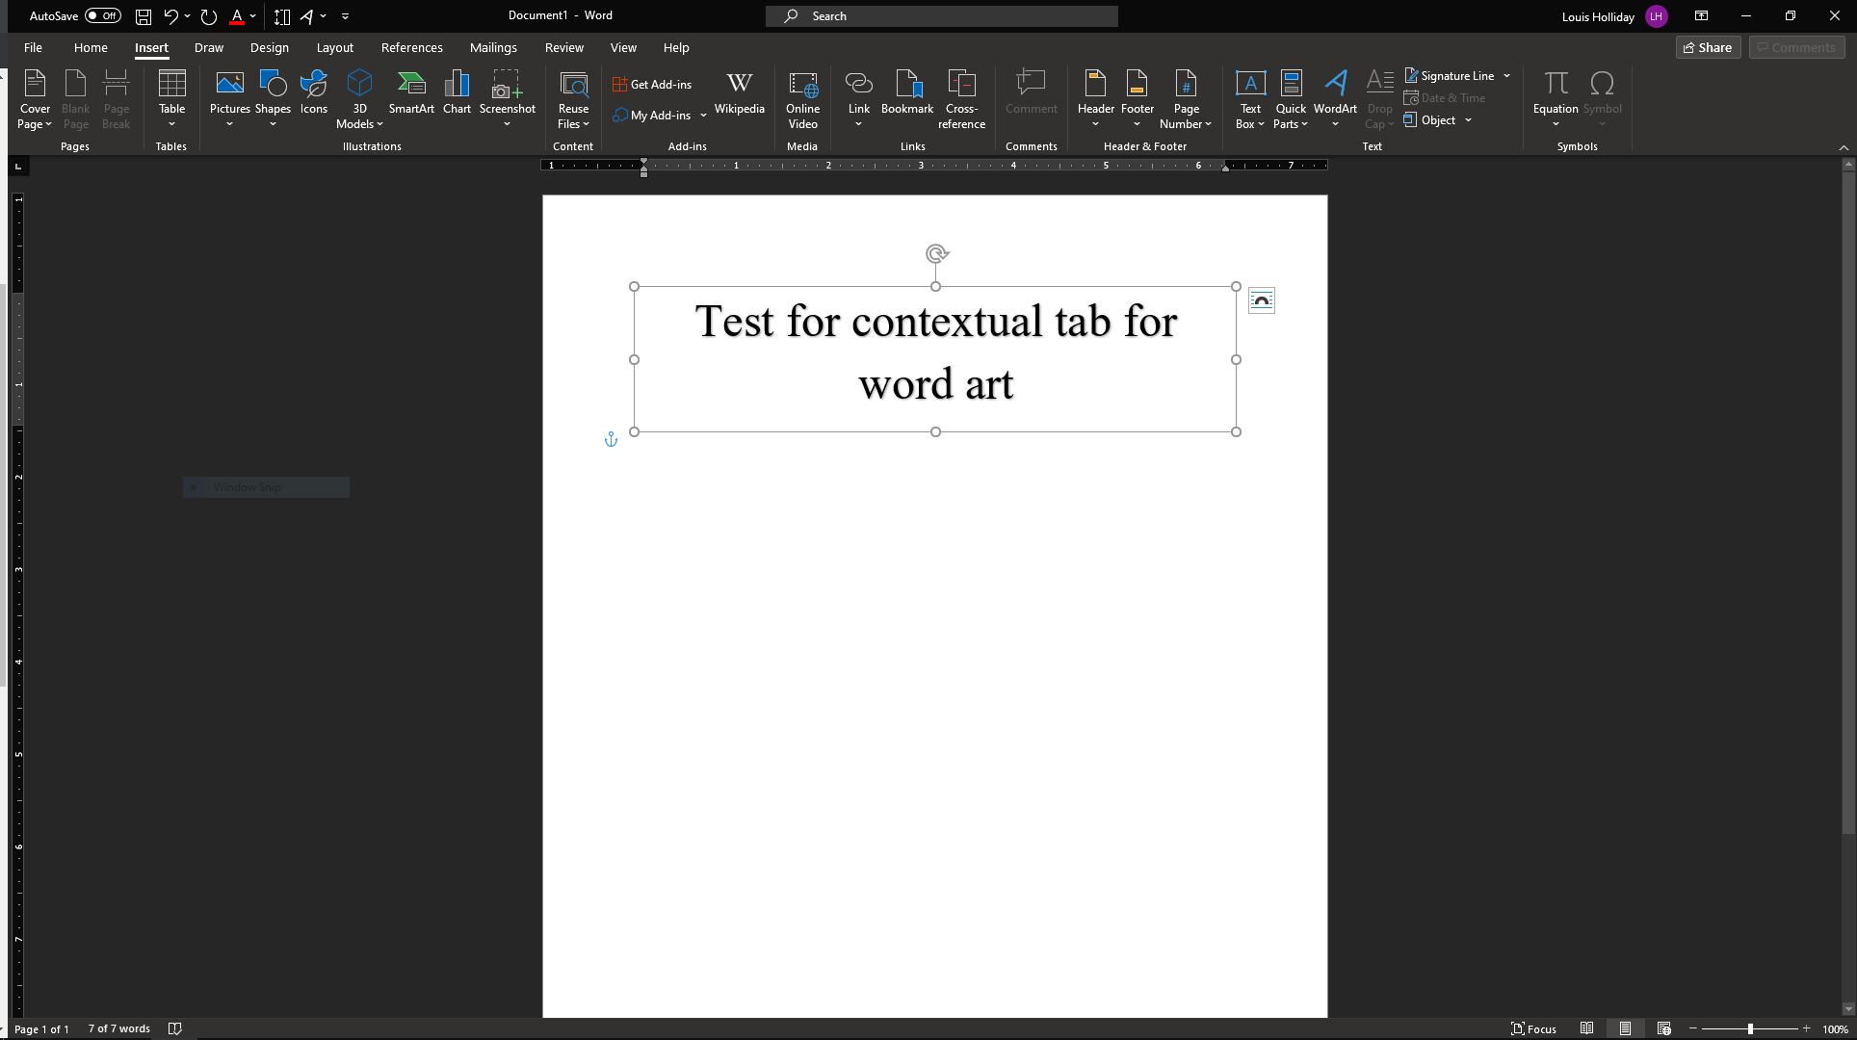Click the zoom slider handle

click(x=1750, y=1028)
